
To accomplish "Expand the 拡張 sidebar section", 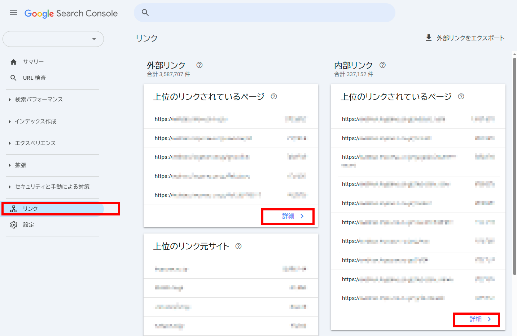I will [x=21, y=165].
